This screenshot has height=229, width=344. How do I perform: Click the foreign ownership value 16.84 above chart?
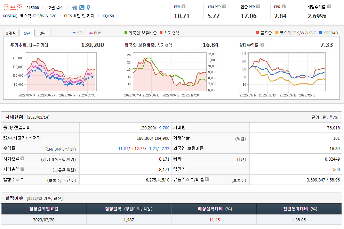(x=210, y=45)
